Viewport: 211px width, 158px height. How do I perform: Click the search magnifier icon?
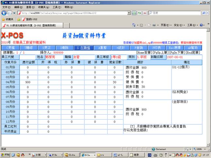coord(203,13)
